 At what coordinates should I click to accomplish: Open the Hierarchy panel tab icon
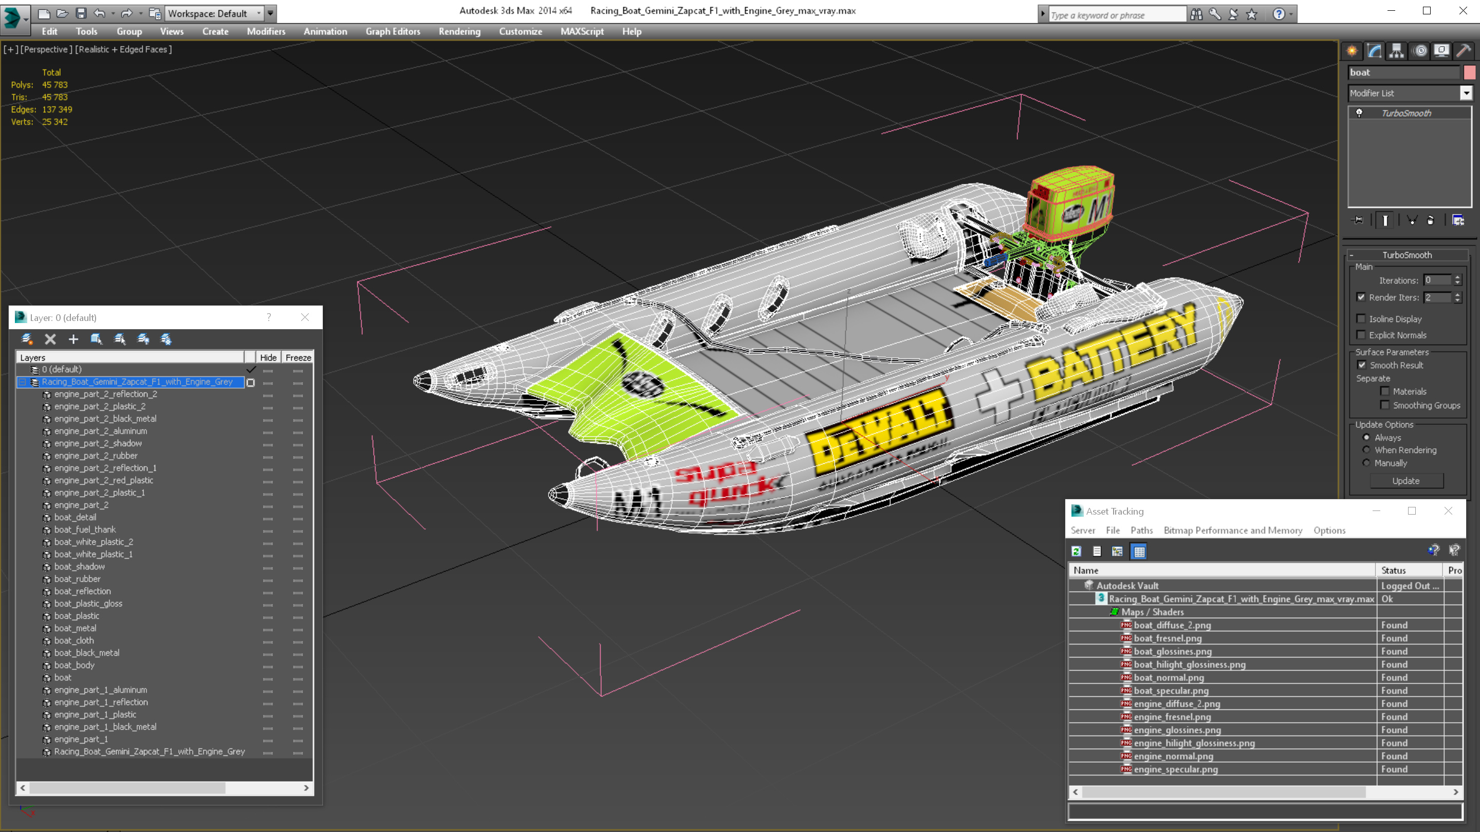[1397, 51]
